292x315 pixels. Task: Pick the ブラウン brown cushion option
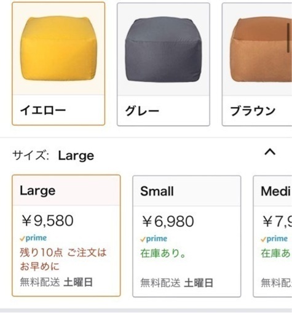pyautogui.click(x=257, y=64)
